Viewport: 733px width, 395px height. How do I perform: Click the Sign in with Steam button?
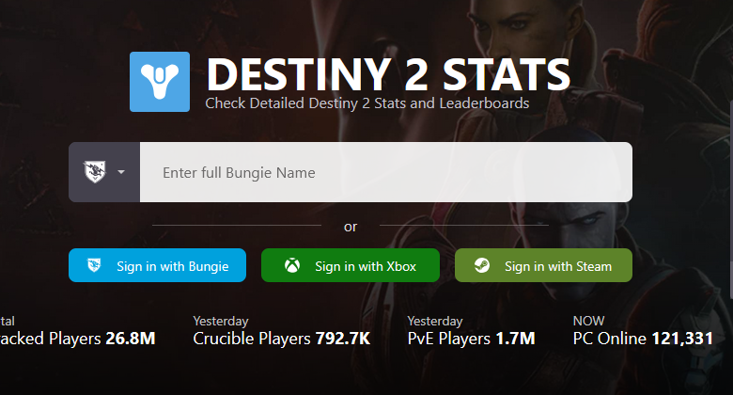tap(543, 265)
